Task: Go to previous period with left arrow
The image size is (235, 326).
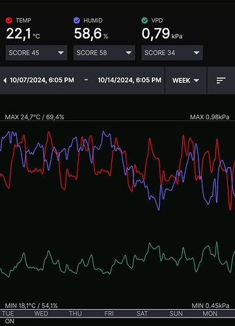Action: [x=5, y=80]
